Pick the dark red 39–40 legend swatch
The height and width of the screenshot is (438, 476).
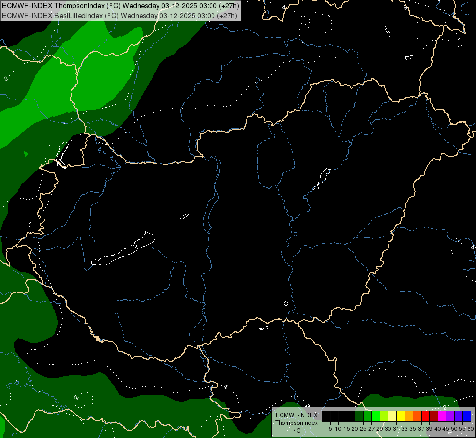434,416
